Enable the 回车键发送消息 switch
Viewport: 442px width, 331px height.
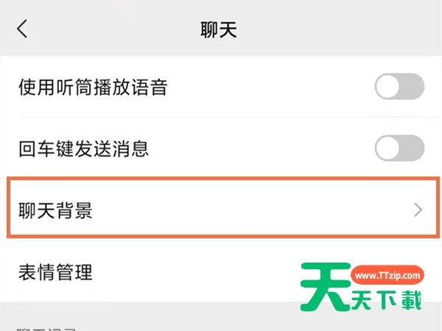399,149
